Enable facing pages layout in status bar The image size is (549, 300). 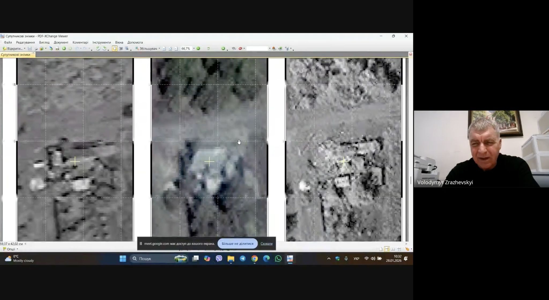point(393,249)
